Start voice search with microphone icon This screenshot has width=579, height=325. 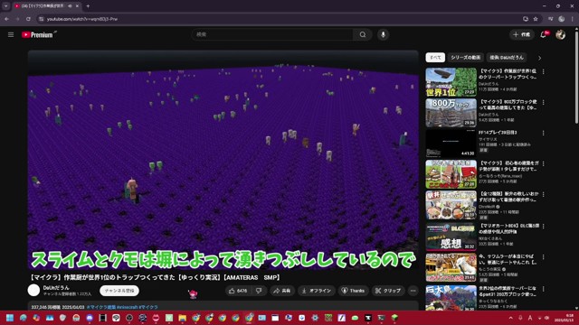tap(383, 34)
